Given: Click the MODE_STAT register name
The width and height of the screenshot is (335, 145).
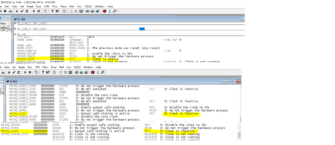Looking at the screenshot, I should (x=25, y=48).
